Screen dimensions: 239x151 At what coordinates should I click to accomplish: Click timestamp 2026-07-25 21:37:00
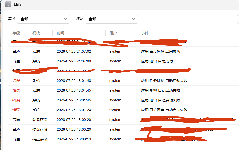(74, 61)
